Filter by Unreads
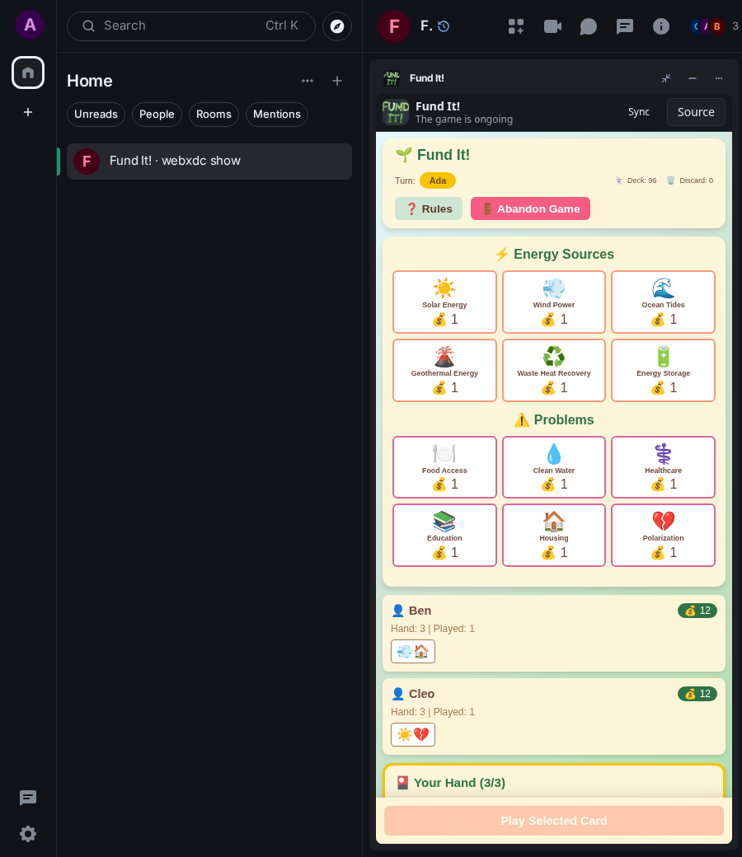 pos(96,115)
